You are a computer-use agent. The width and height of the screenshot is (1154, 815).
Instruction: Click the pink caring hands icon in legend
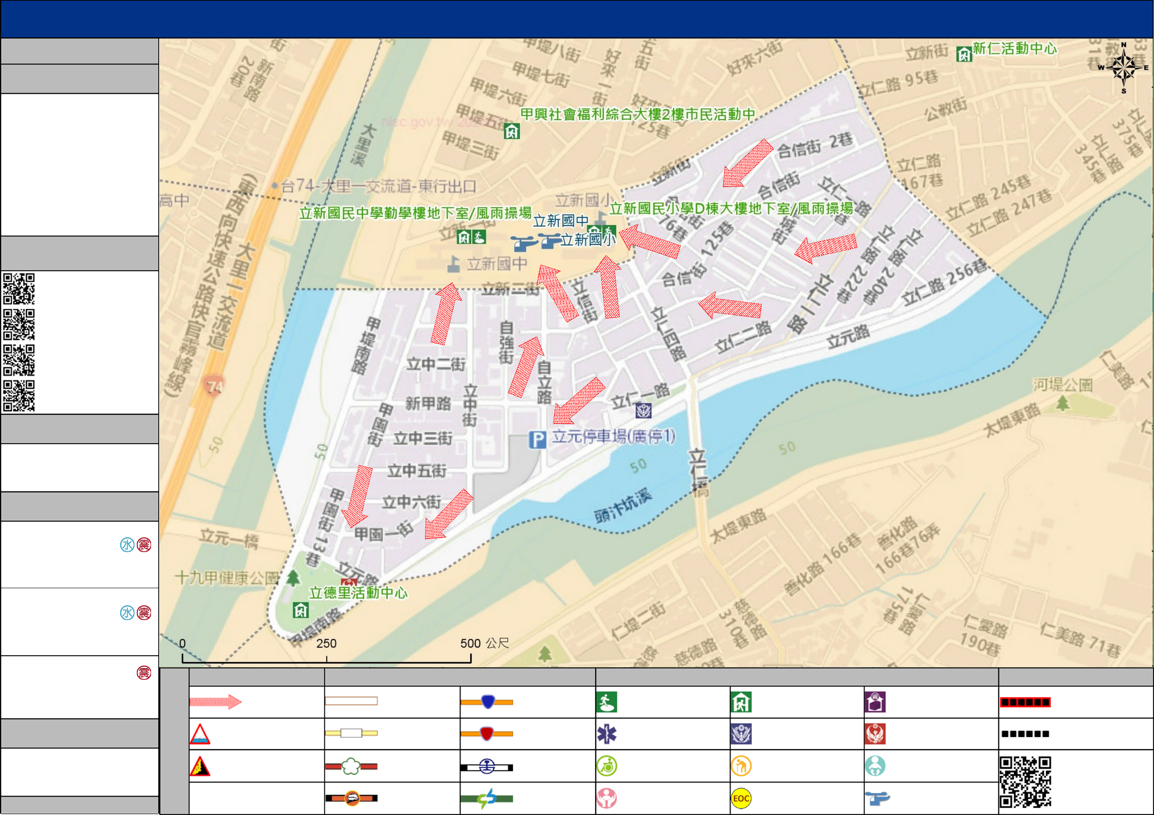point(607,799)
